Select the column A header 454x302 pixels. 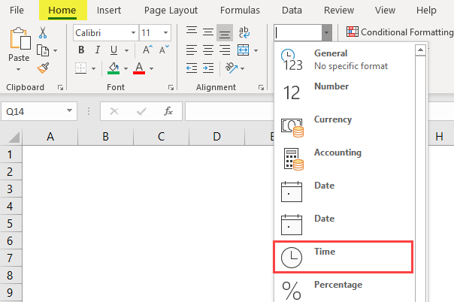pyautogui.click(x=50, y=137)
